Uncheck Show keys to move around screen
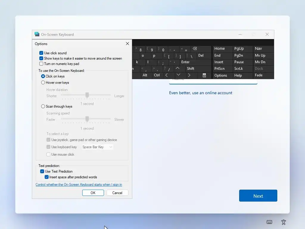 point(41,58)
